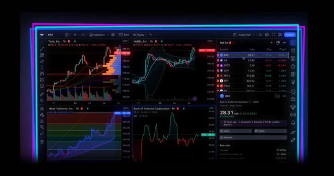
Task: Sort the watchlist by the Chg% column header
Action: point(283,49)
